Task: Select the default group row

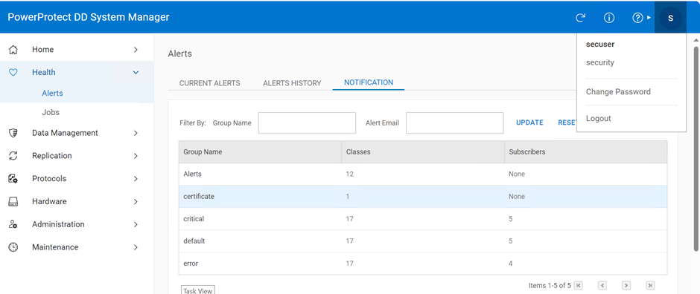Action: point(423,241)
